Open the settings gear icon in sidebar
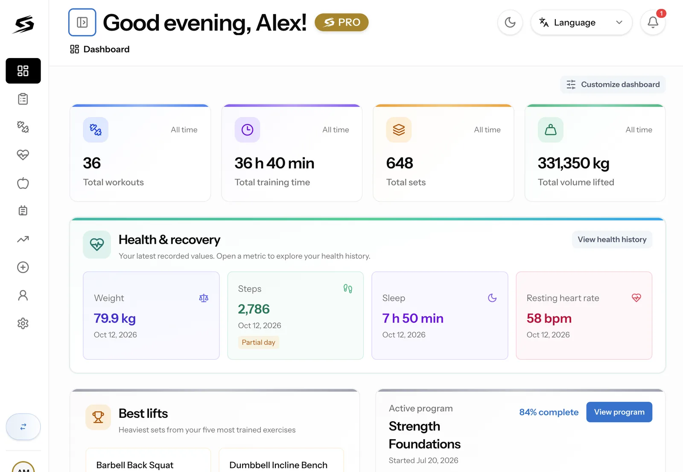Image resolution: width=683 pixels, height=472 pixels. (x=23, y=323)
